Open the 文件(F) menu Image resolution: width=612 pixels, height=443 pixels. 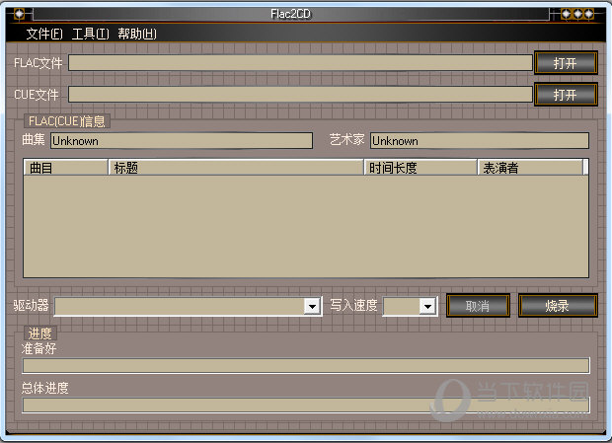click(44, 34)
